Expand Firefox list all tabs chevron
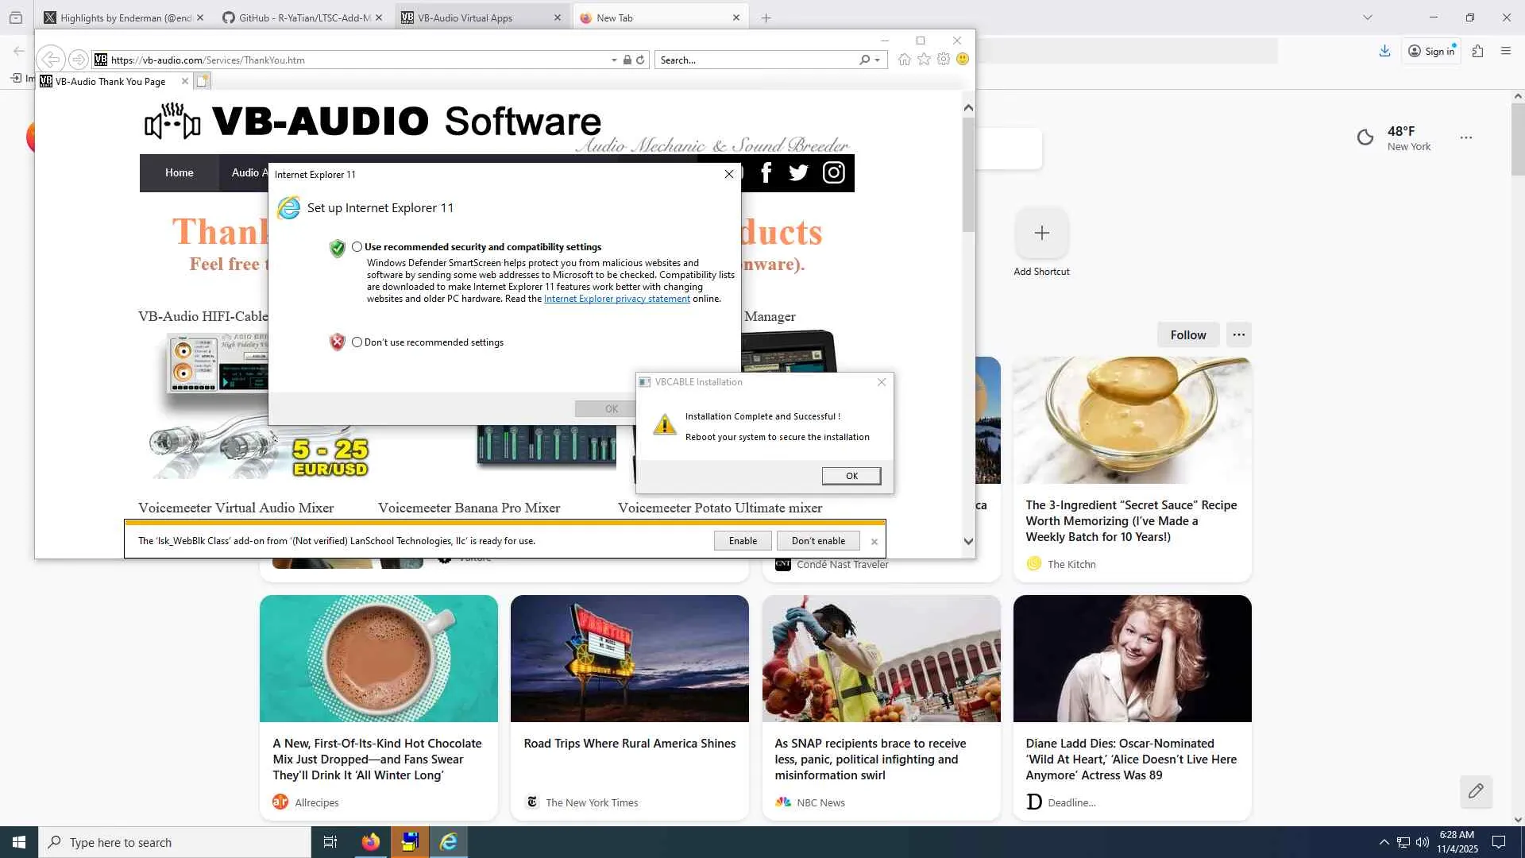This screenshot has height=858, width=1525. [x=1368, y=17]
